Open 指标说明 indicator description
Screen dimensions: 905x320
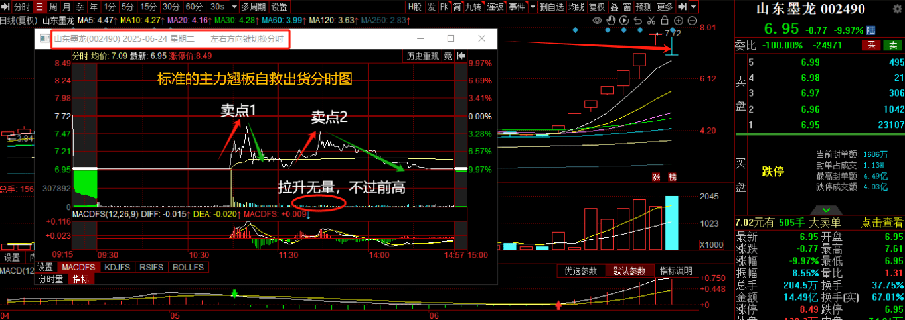pos(676,271)
